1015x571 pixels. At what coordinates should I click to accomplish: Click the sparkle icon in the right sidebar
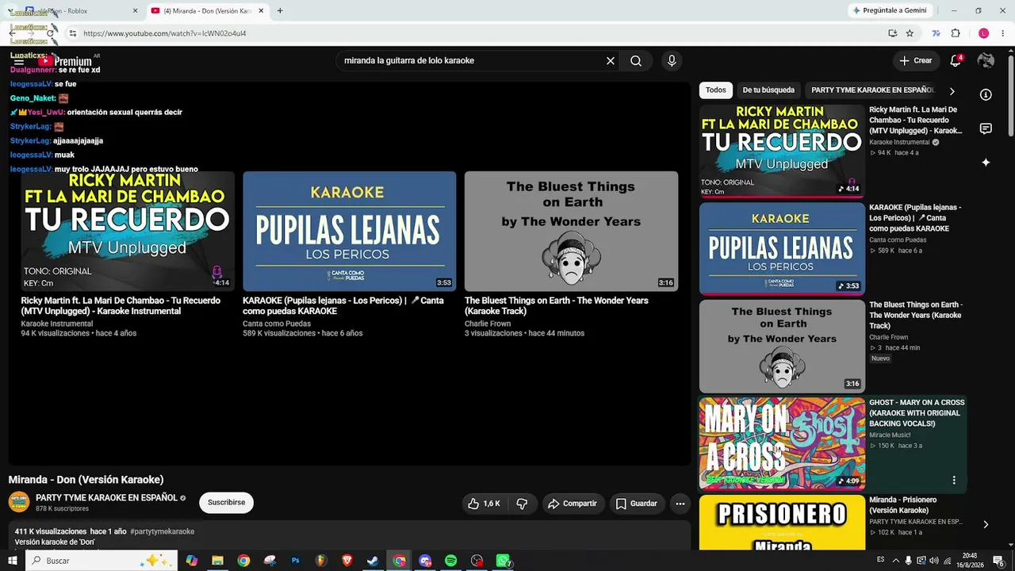[986, 163]
